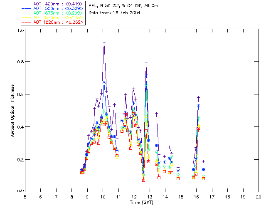Click the y-axis tick label '0.6'

[x=20, y=94]
